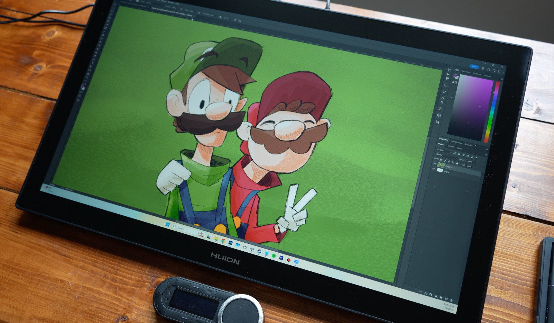Open Photoshop search magnifier icon
This screenshot has height=323, width=554.
point(489,70)
